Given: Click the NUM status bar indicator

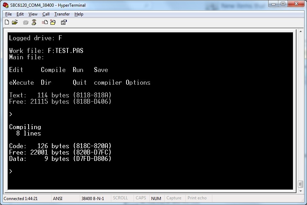Looking at the screenshot, I should coord(156,198).
